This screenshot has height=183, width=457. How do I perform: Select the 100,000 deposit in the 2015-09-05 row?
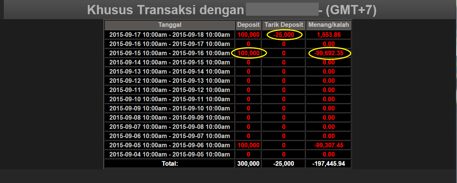coord(249,145)
